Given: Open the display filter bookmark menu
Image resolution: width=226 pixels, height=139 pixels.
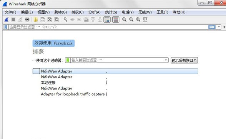Looking at the screenshot, I should click(6, 27).
